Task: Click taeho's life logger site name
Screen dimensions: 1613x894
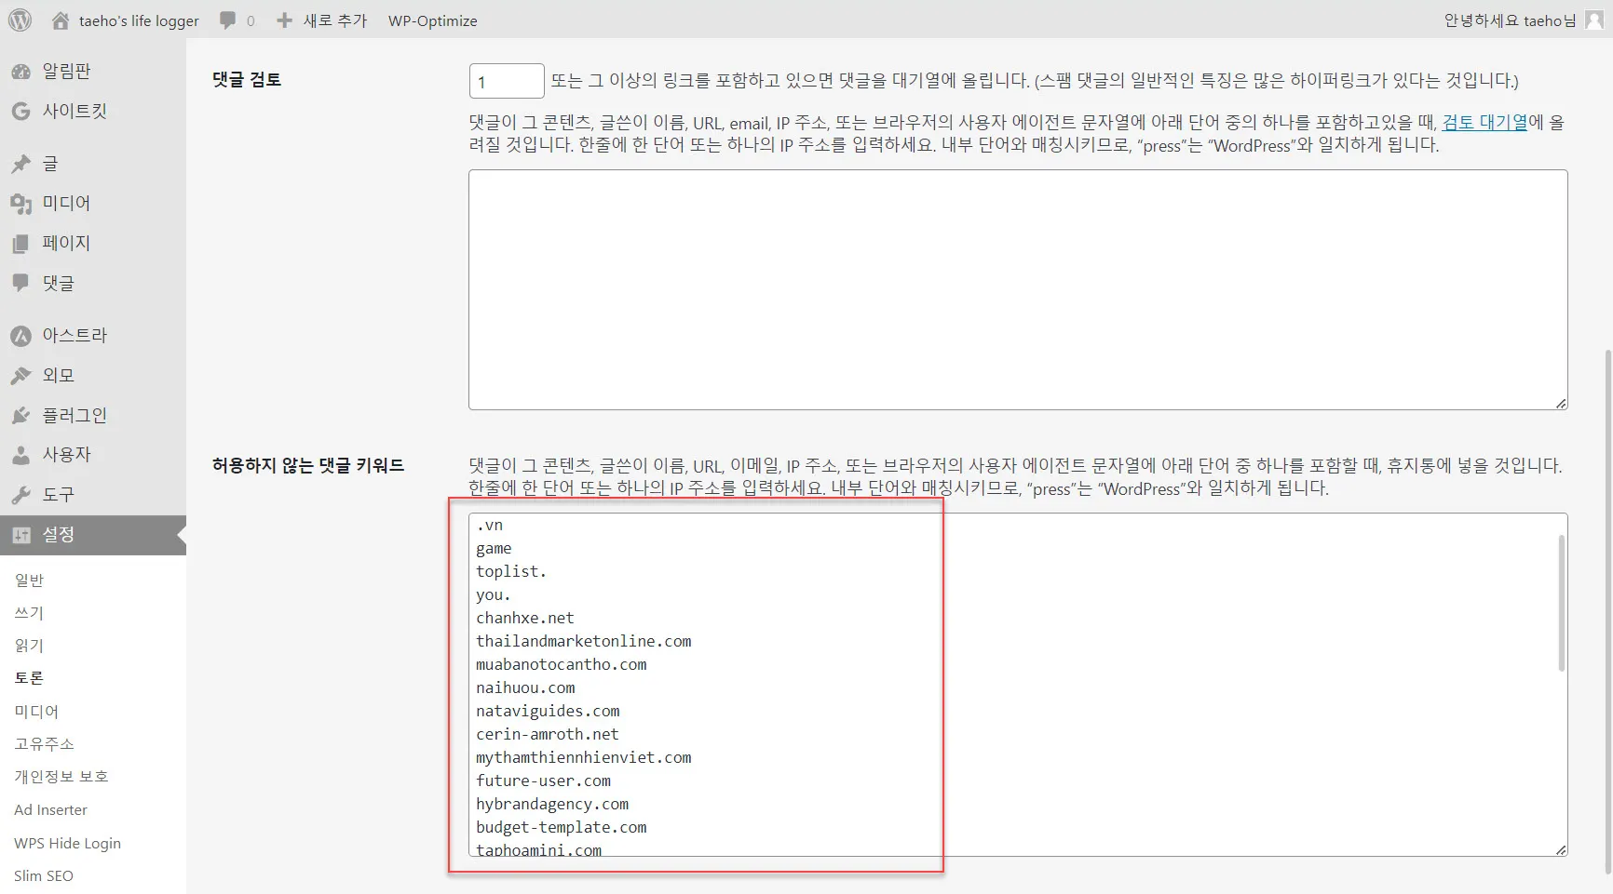Action: coord(139,20)
